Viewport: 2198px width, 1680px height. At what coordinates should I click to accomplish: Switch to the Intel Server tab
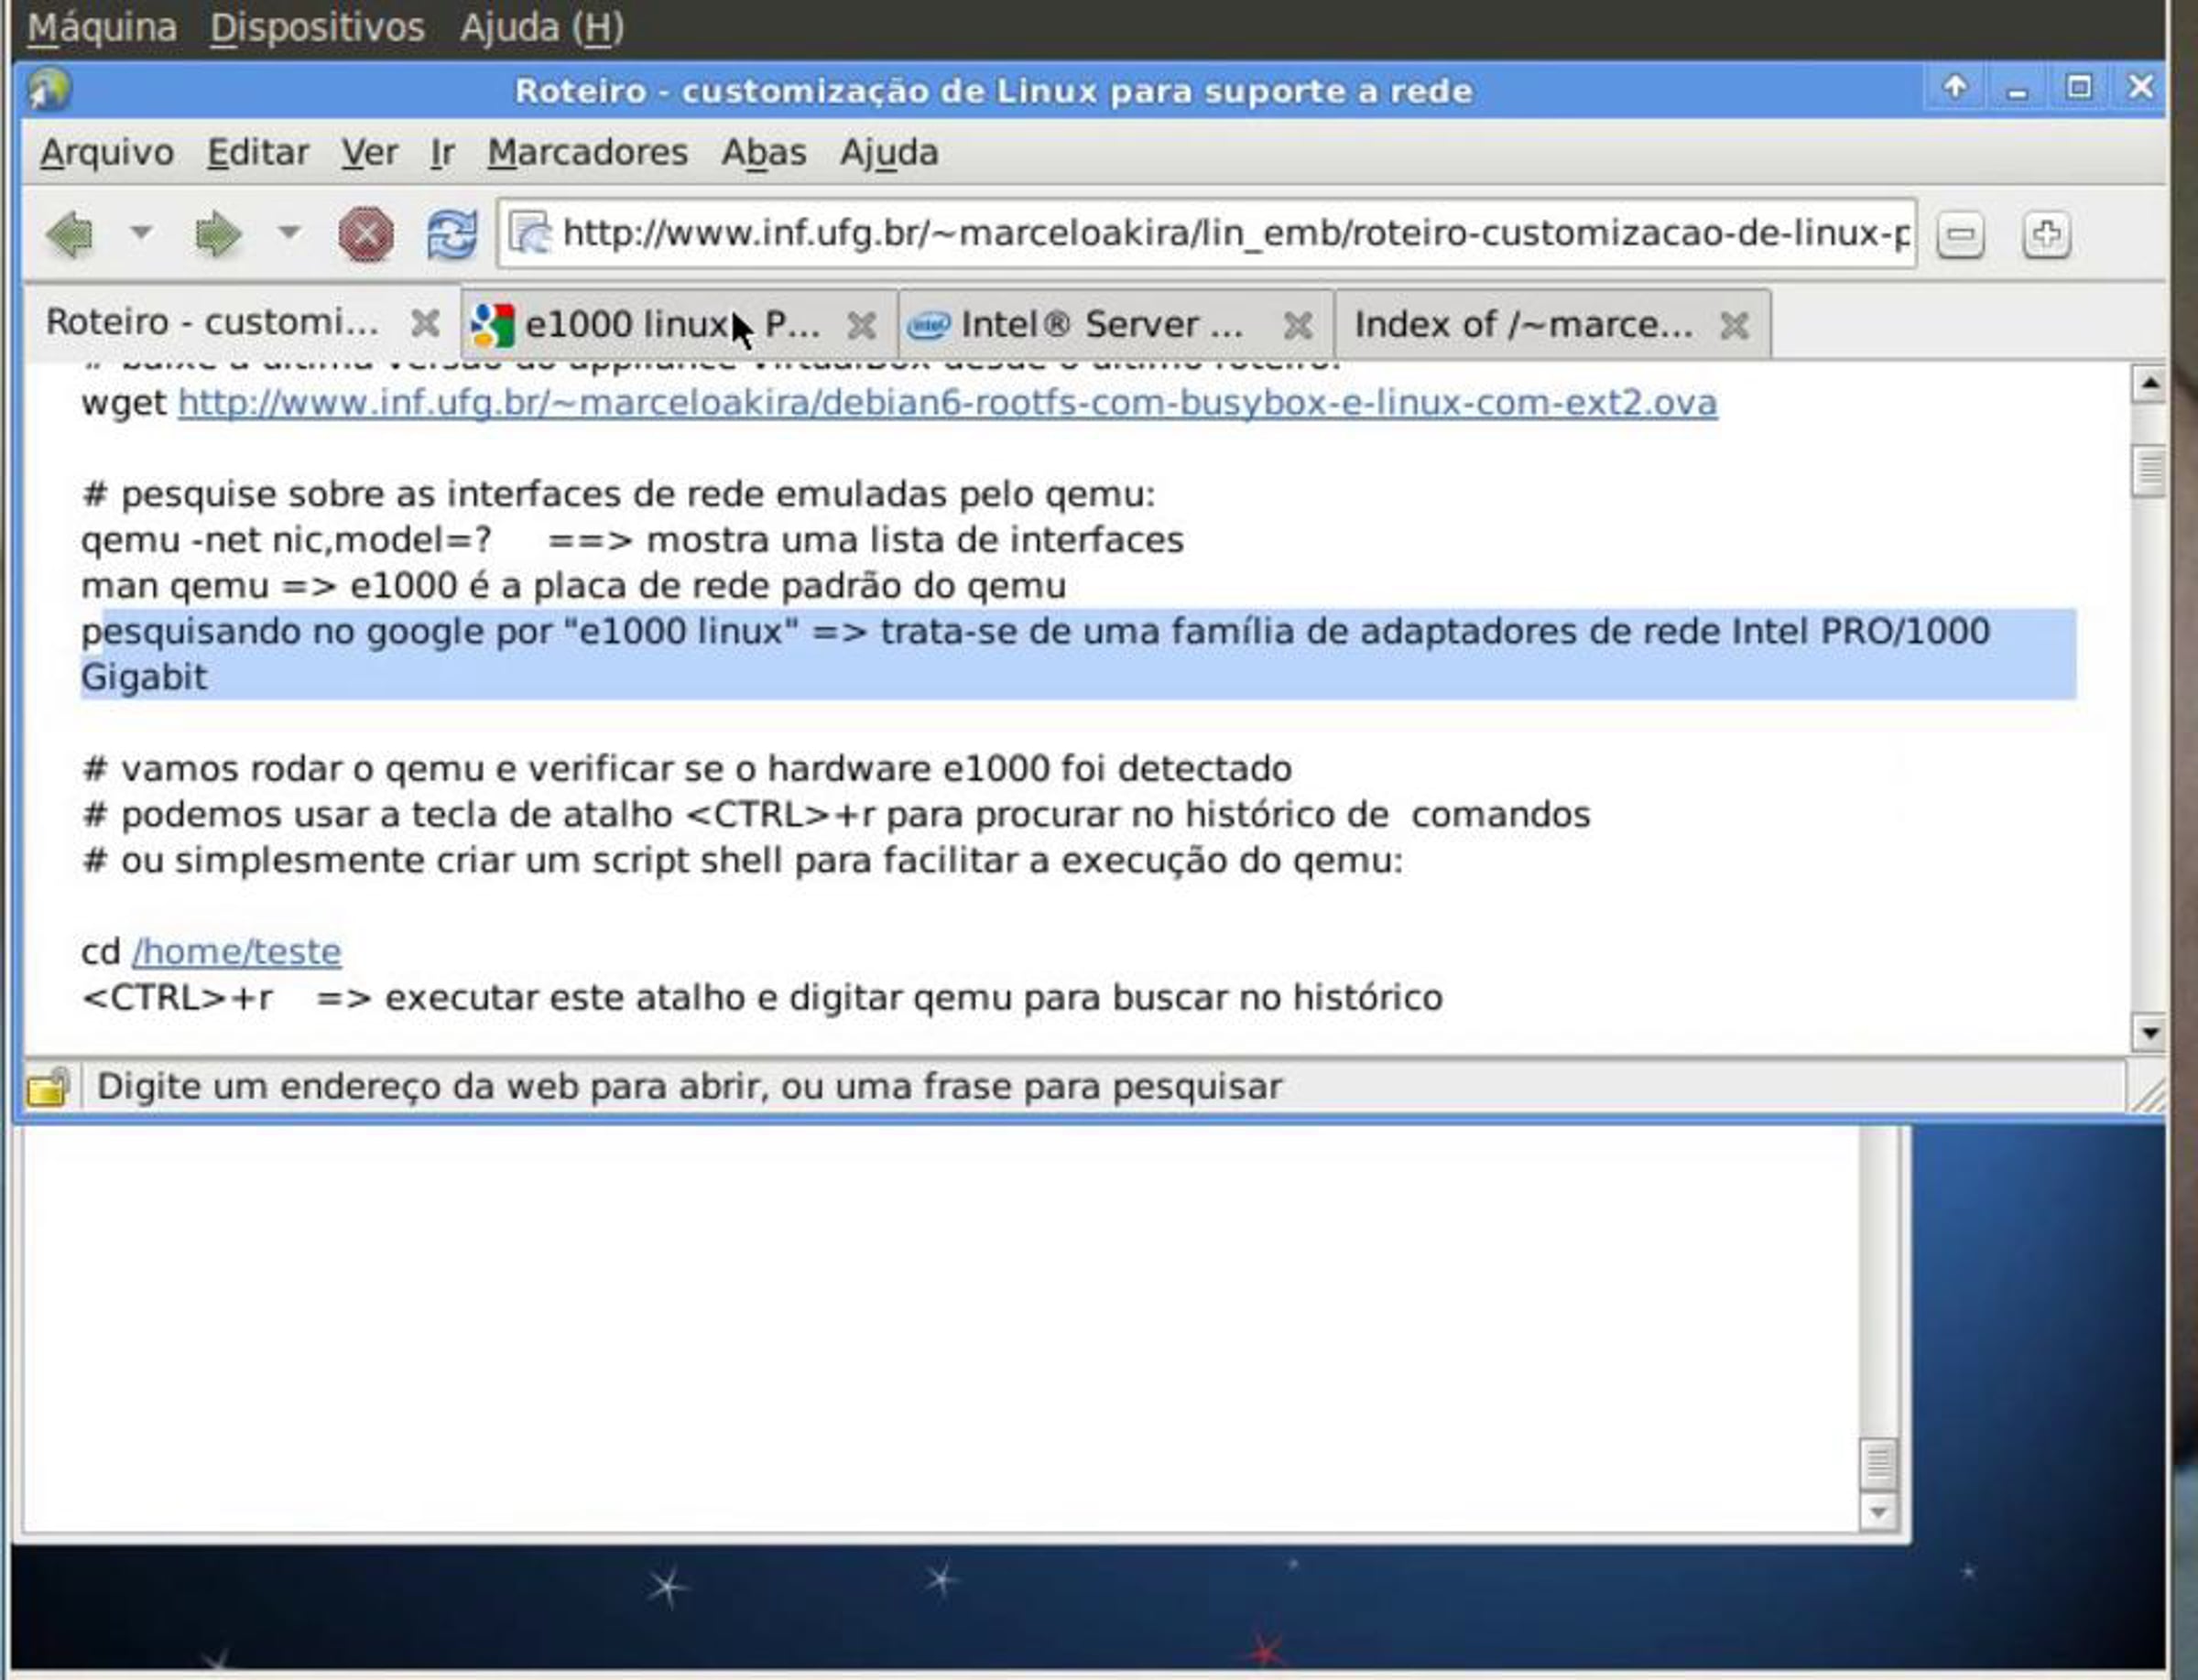pyautogui.click(x=1101, y=325)
